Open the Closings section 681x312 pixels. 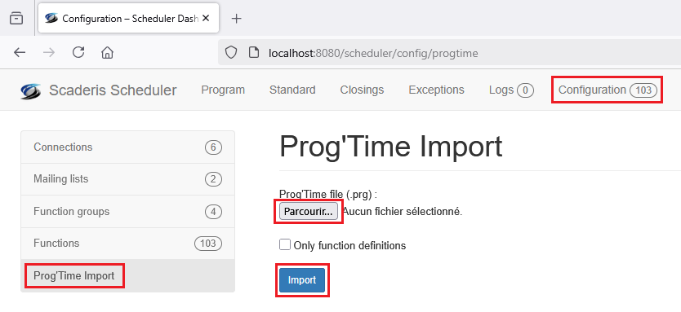(x=362, y=90)
